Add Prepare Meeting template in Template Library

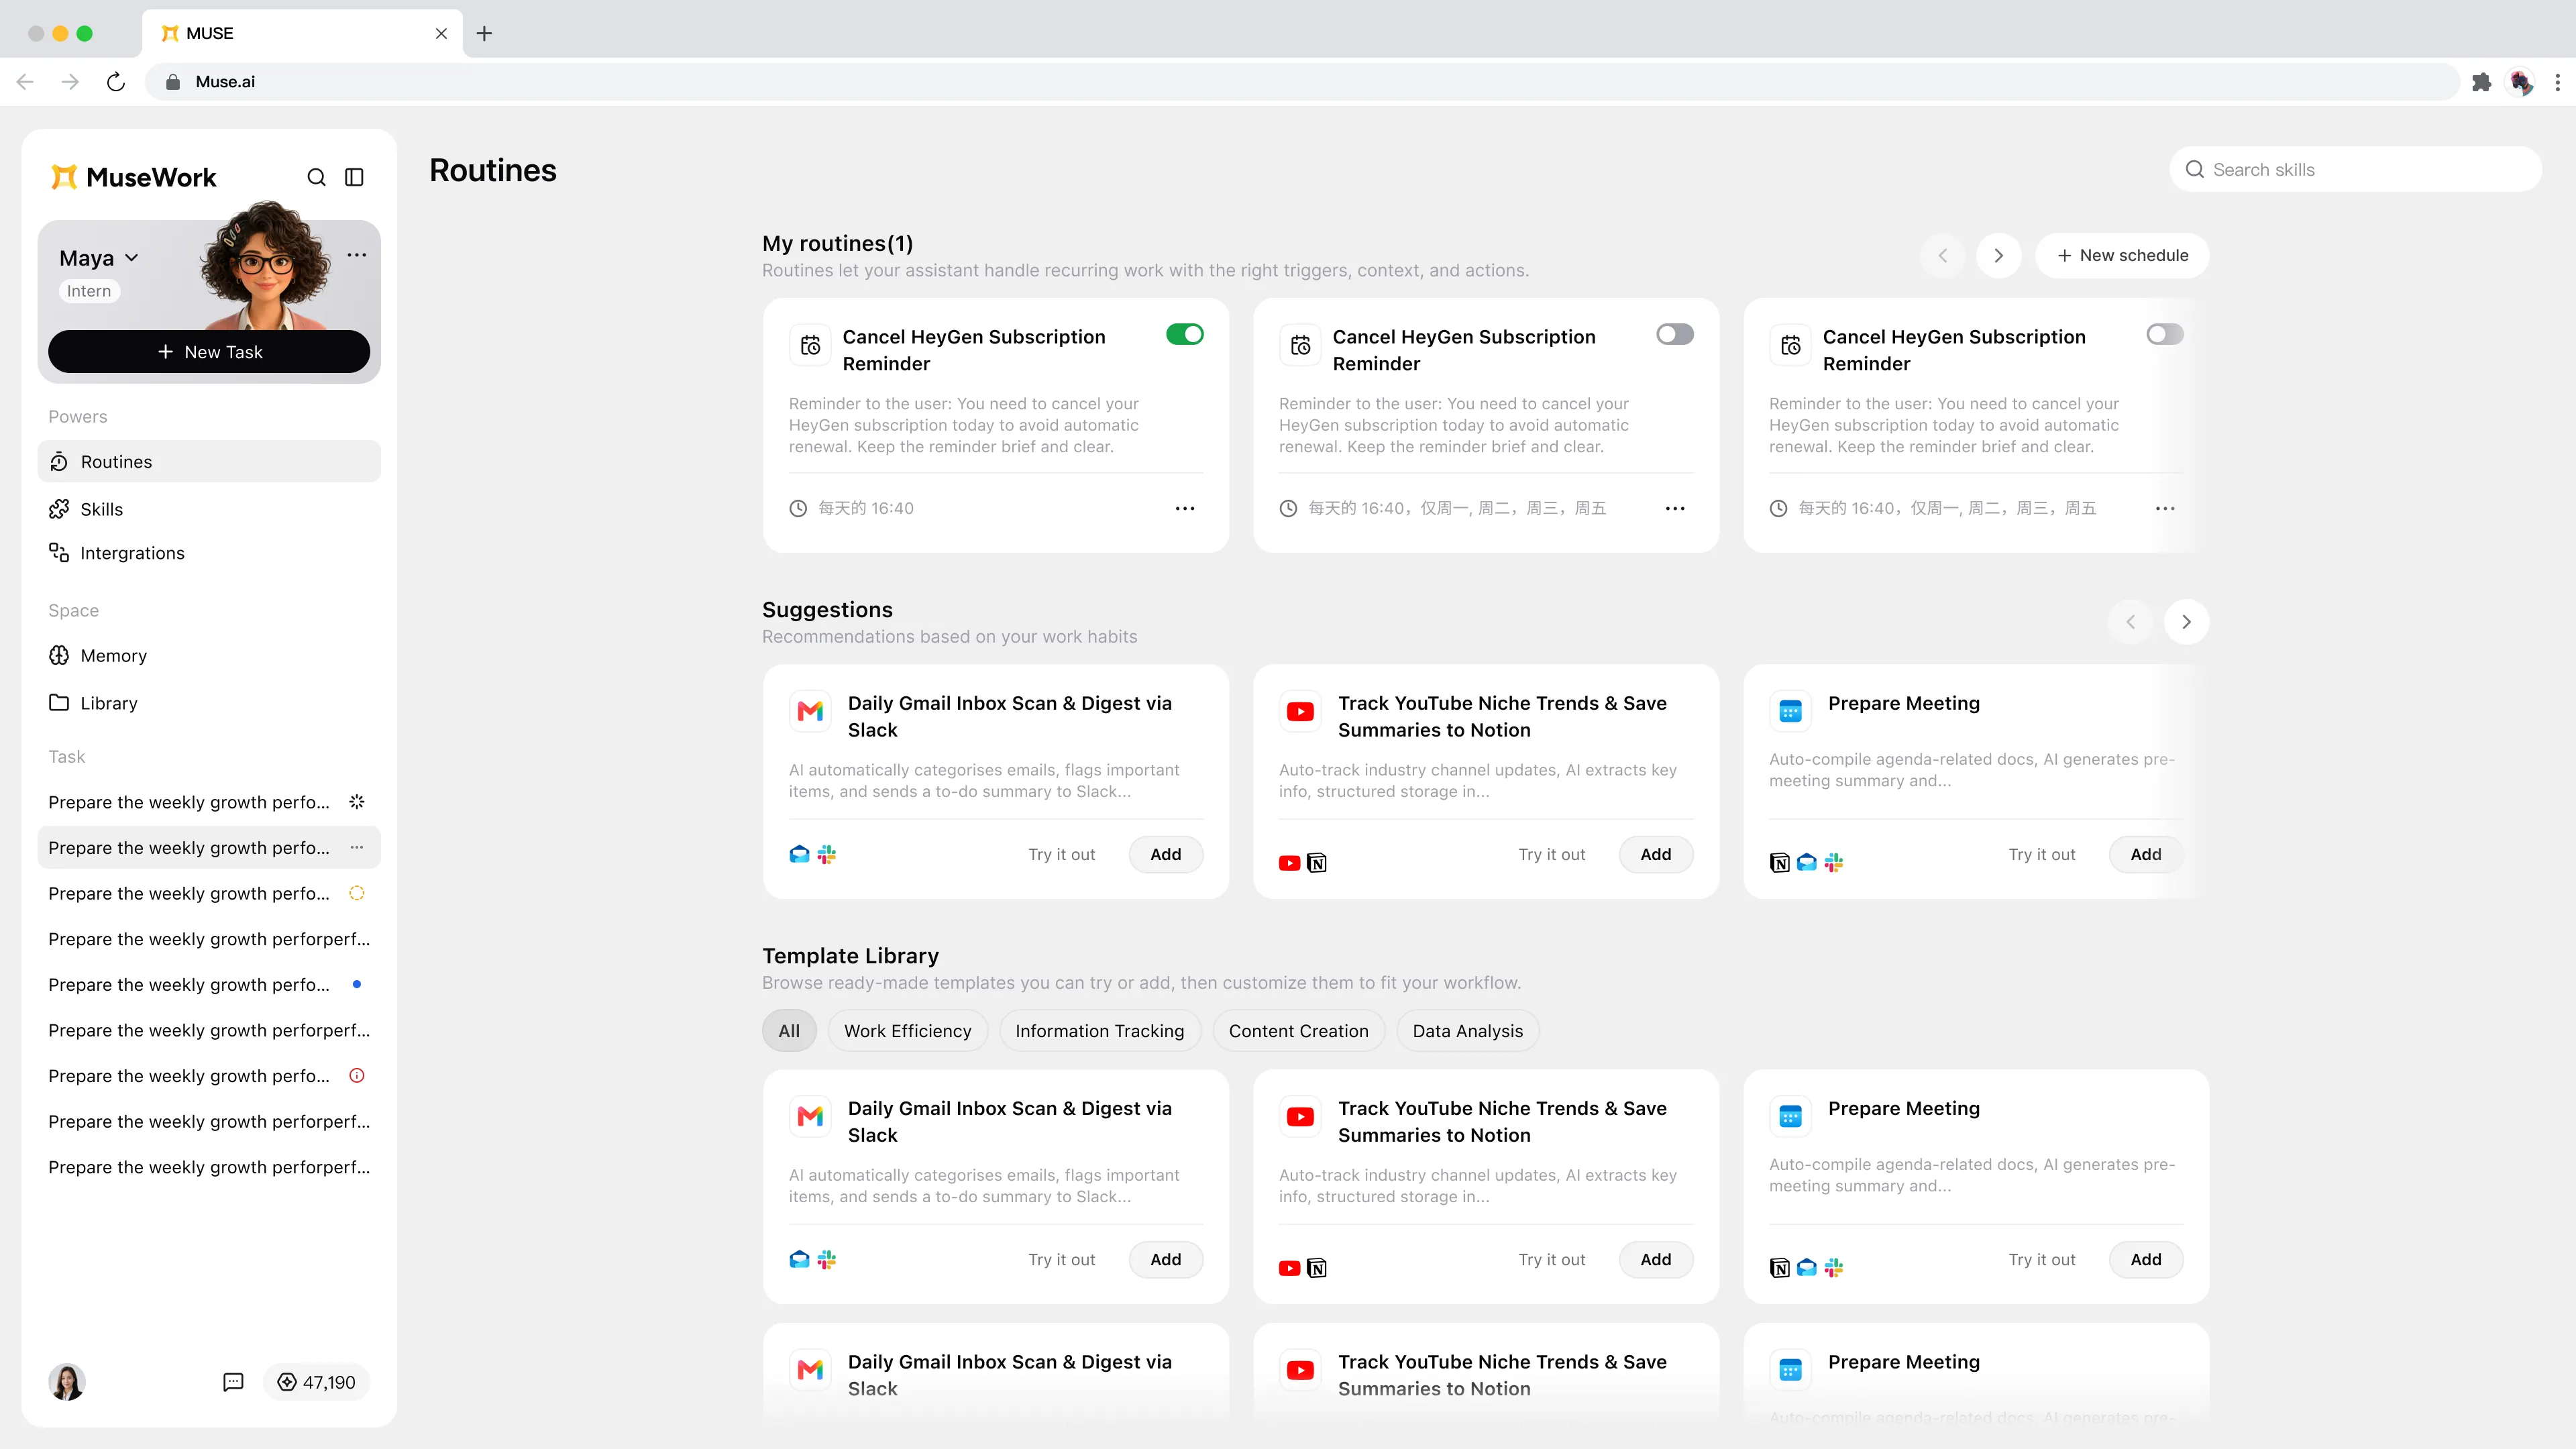click(x=2145, y=1259)
